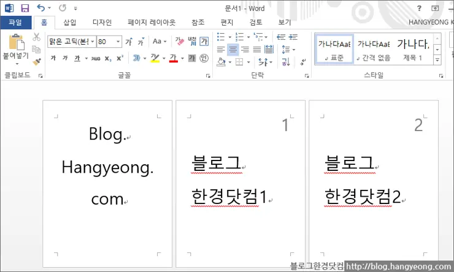Click the Copy icon
This screenshot has height=272, width=454.
(36, 50)
